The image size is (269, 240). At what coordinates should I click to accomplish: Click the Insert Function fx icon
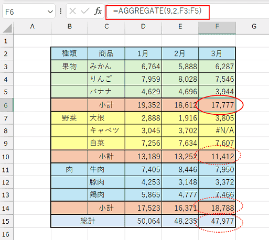point(98,12)
